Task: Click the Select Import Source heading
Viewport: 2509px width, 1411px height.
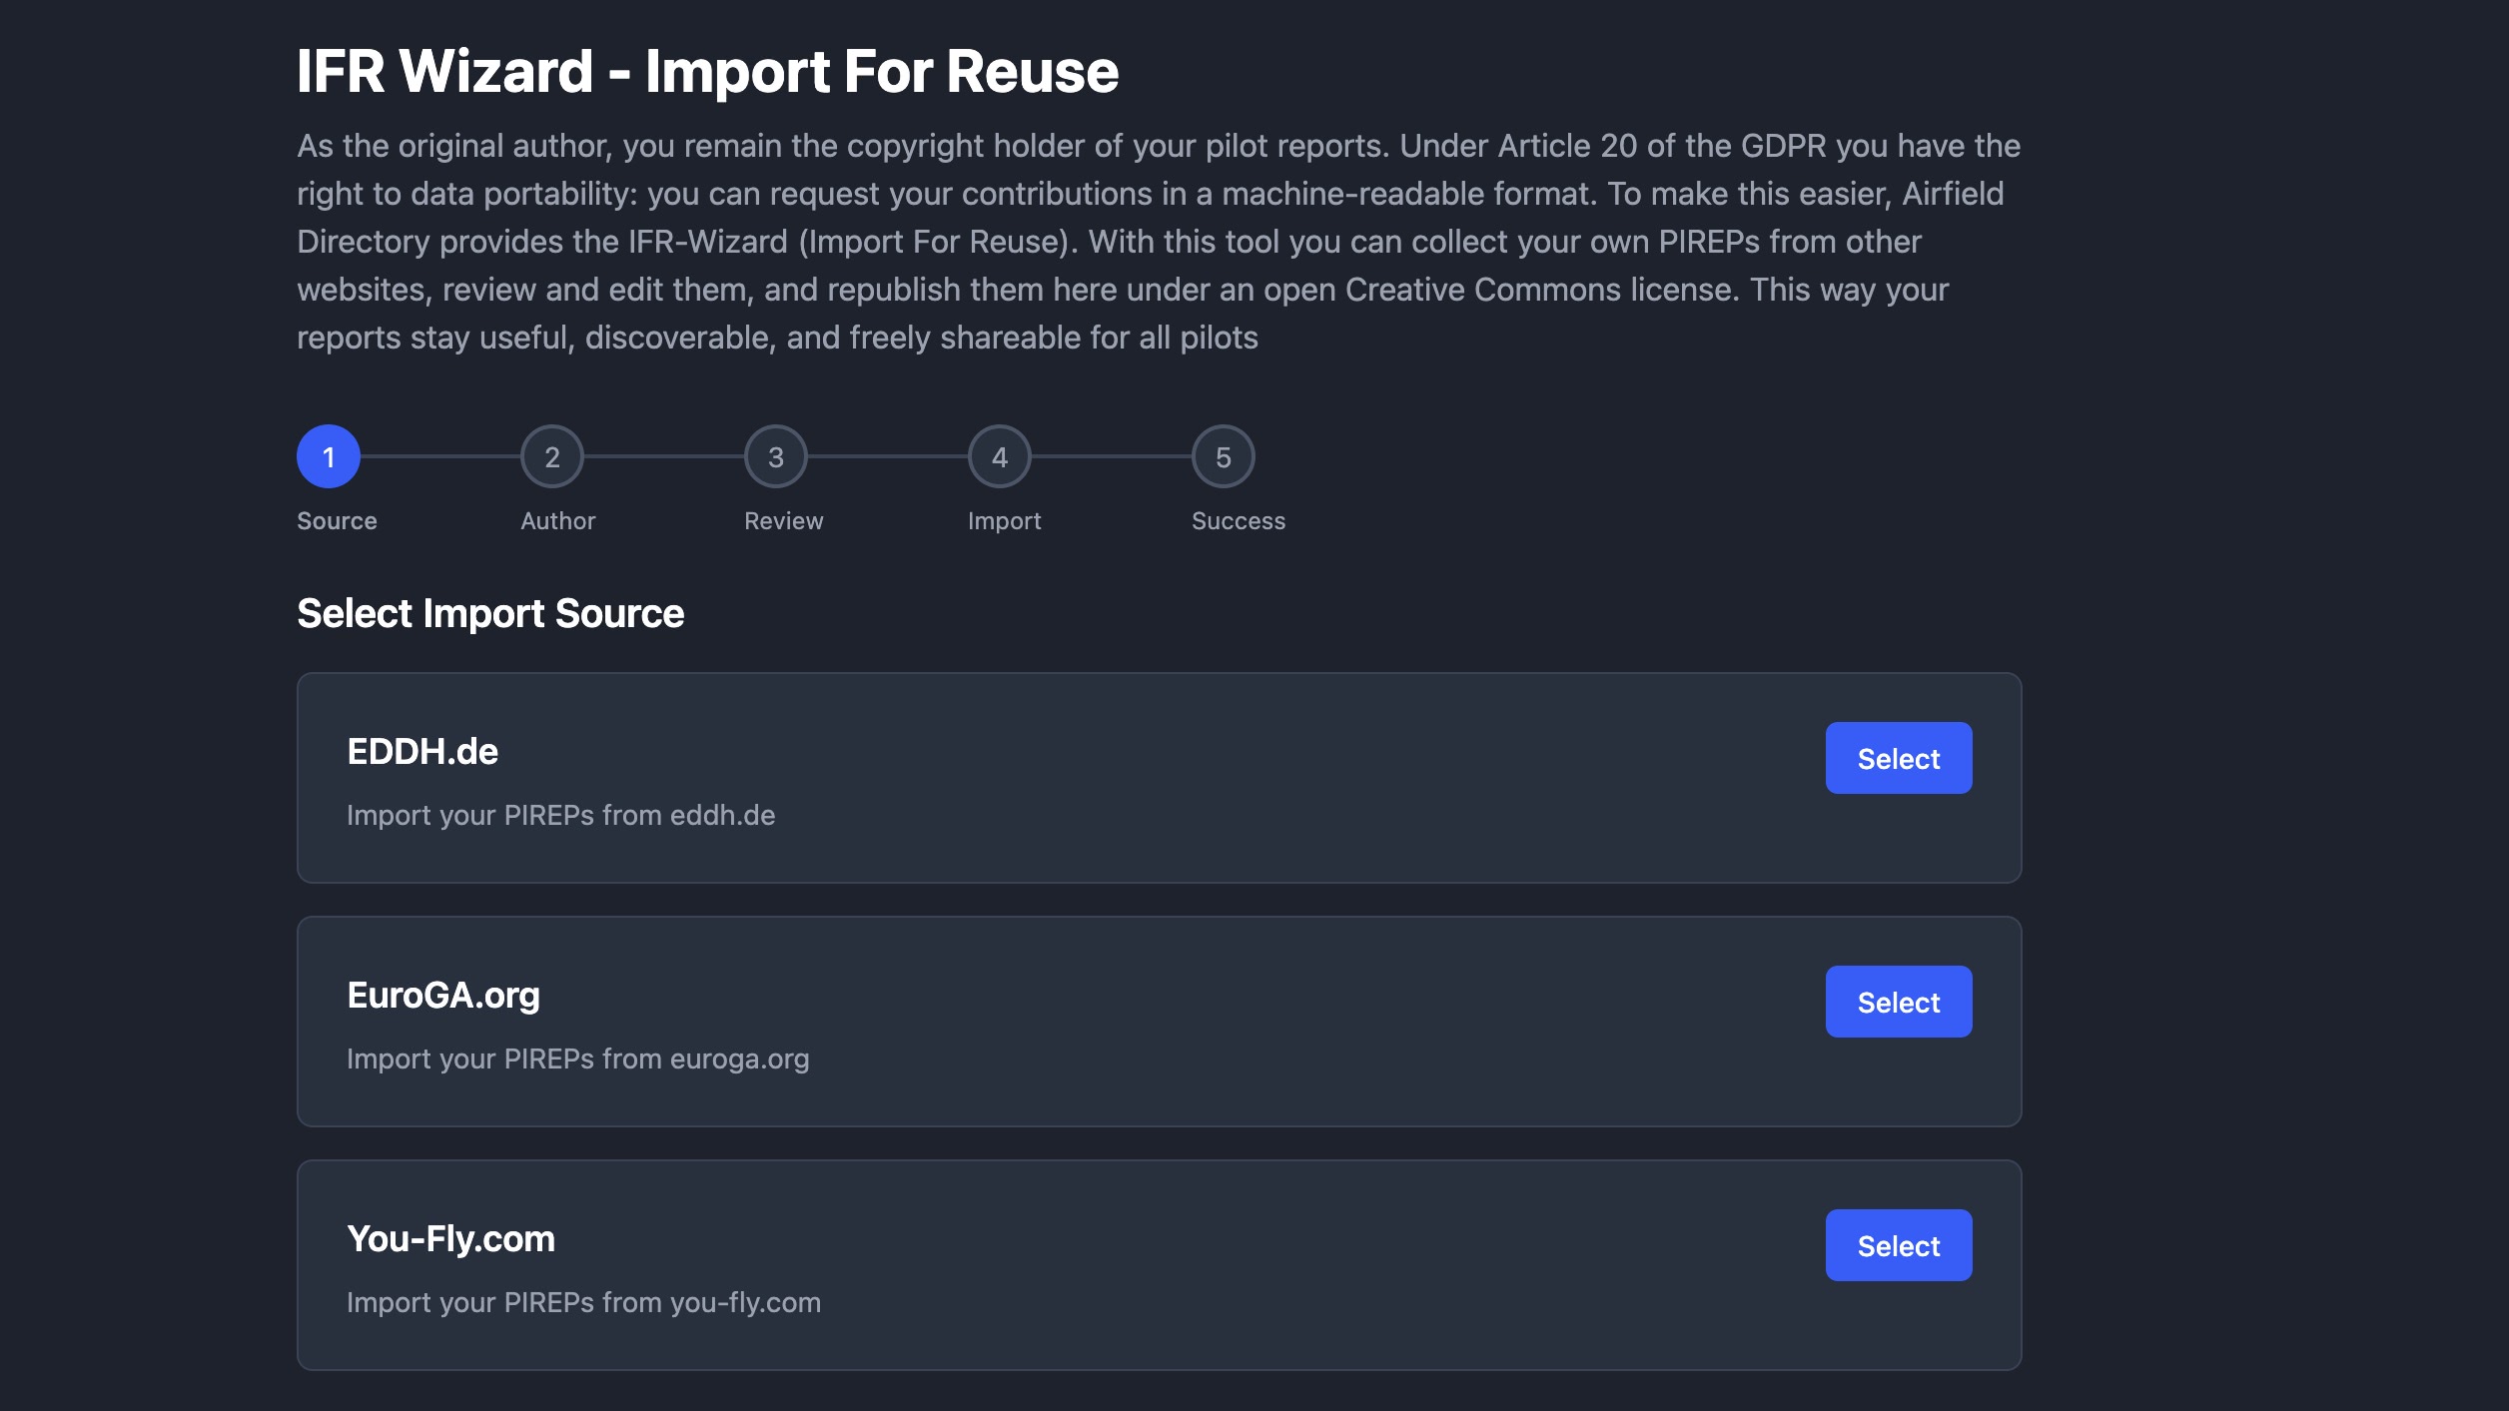Action: coord(490,613)
